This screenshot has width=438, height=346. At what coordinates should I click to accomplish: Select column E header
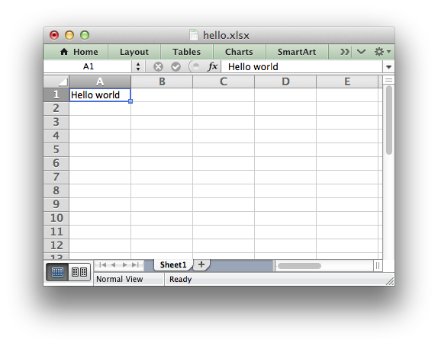[x=347, y=82]
